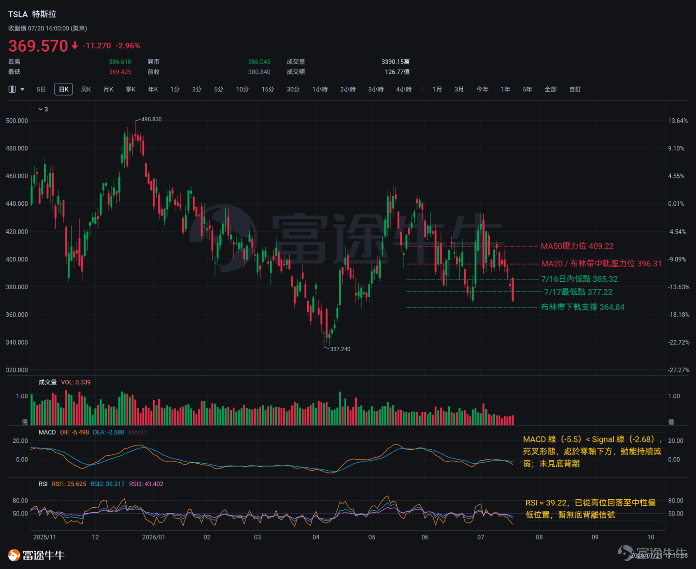Click the 7/16日內低點 385.32 label

(579, 279)
